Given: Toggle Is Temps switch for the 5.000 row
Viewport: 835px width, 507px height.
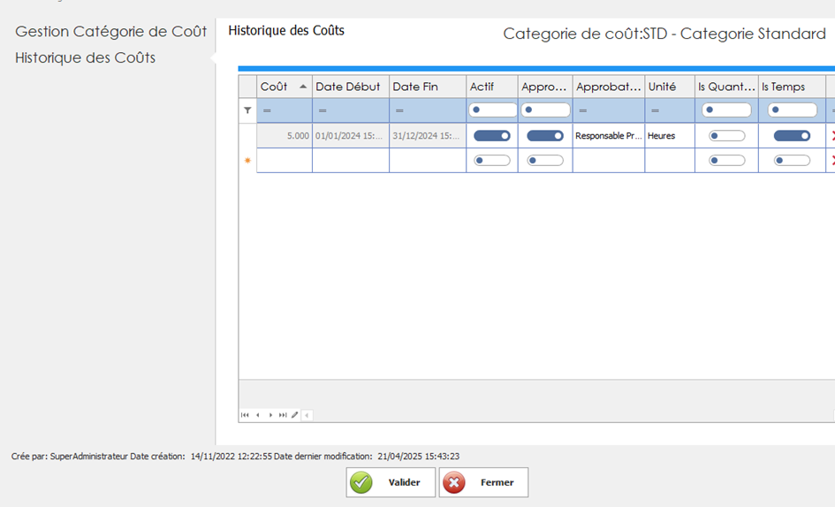Looking at the screenshot, I should click(792, 136).
